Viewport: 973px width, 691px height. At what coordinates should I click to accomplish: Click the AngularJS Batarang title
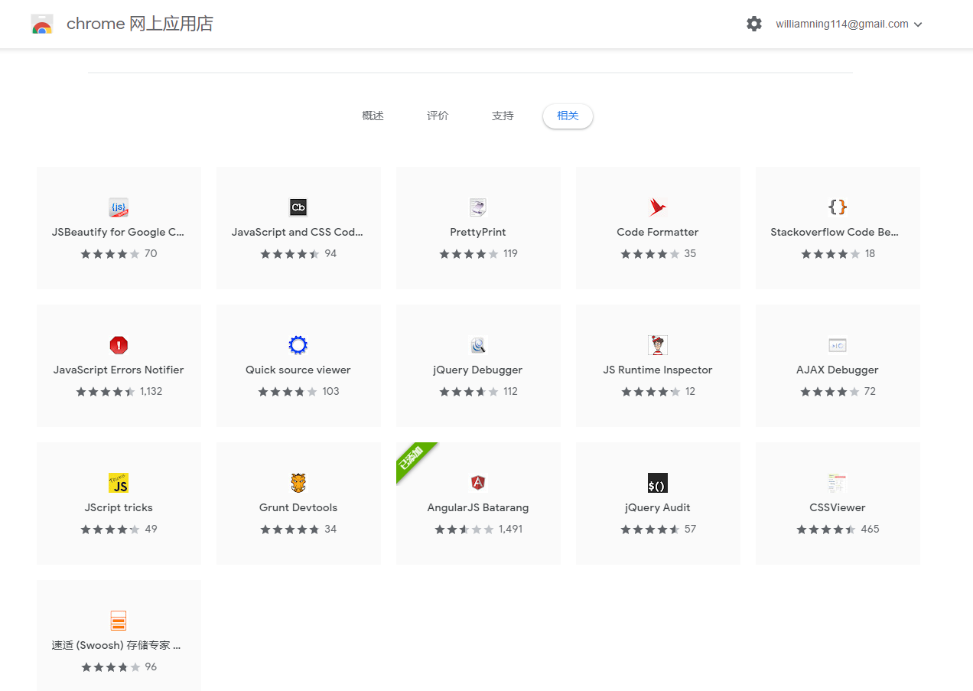coord(478,507)
